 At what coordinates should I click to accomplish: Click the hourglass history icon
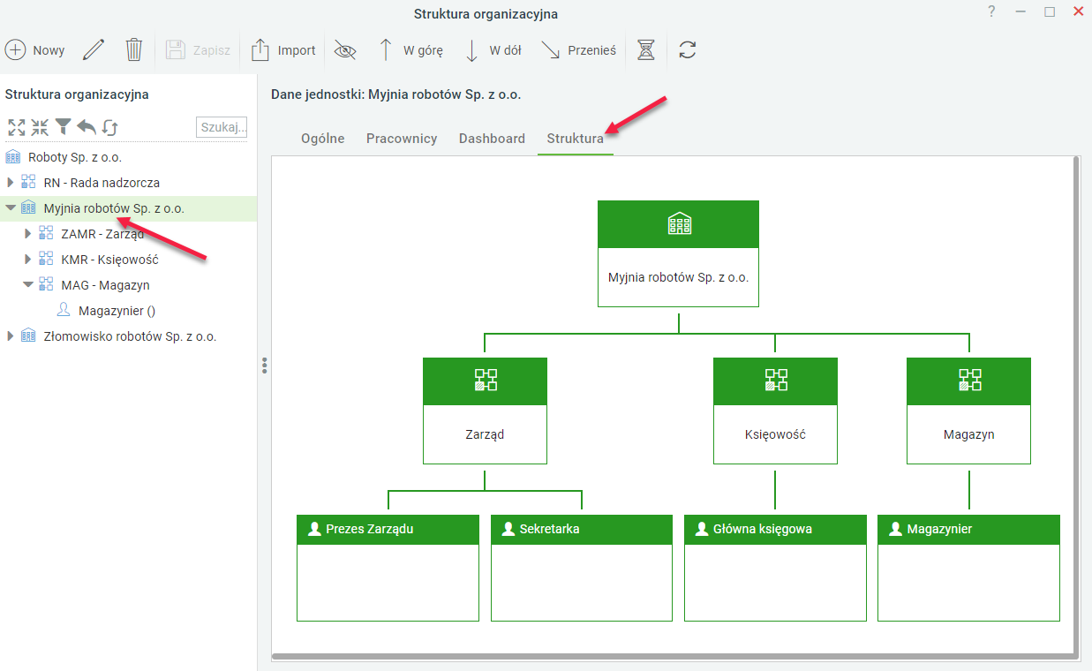pyautogui.click(x=646, y=50)
